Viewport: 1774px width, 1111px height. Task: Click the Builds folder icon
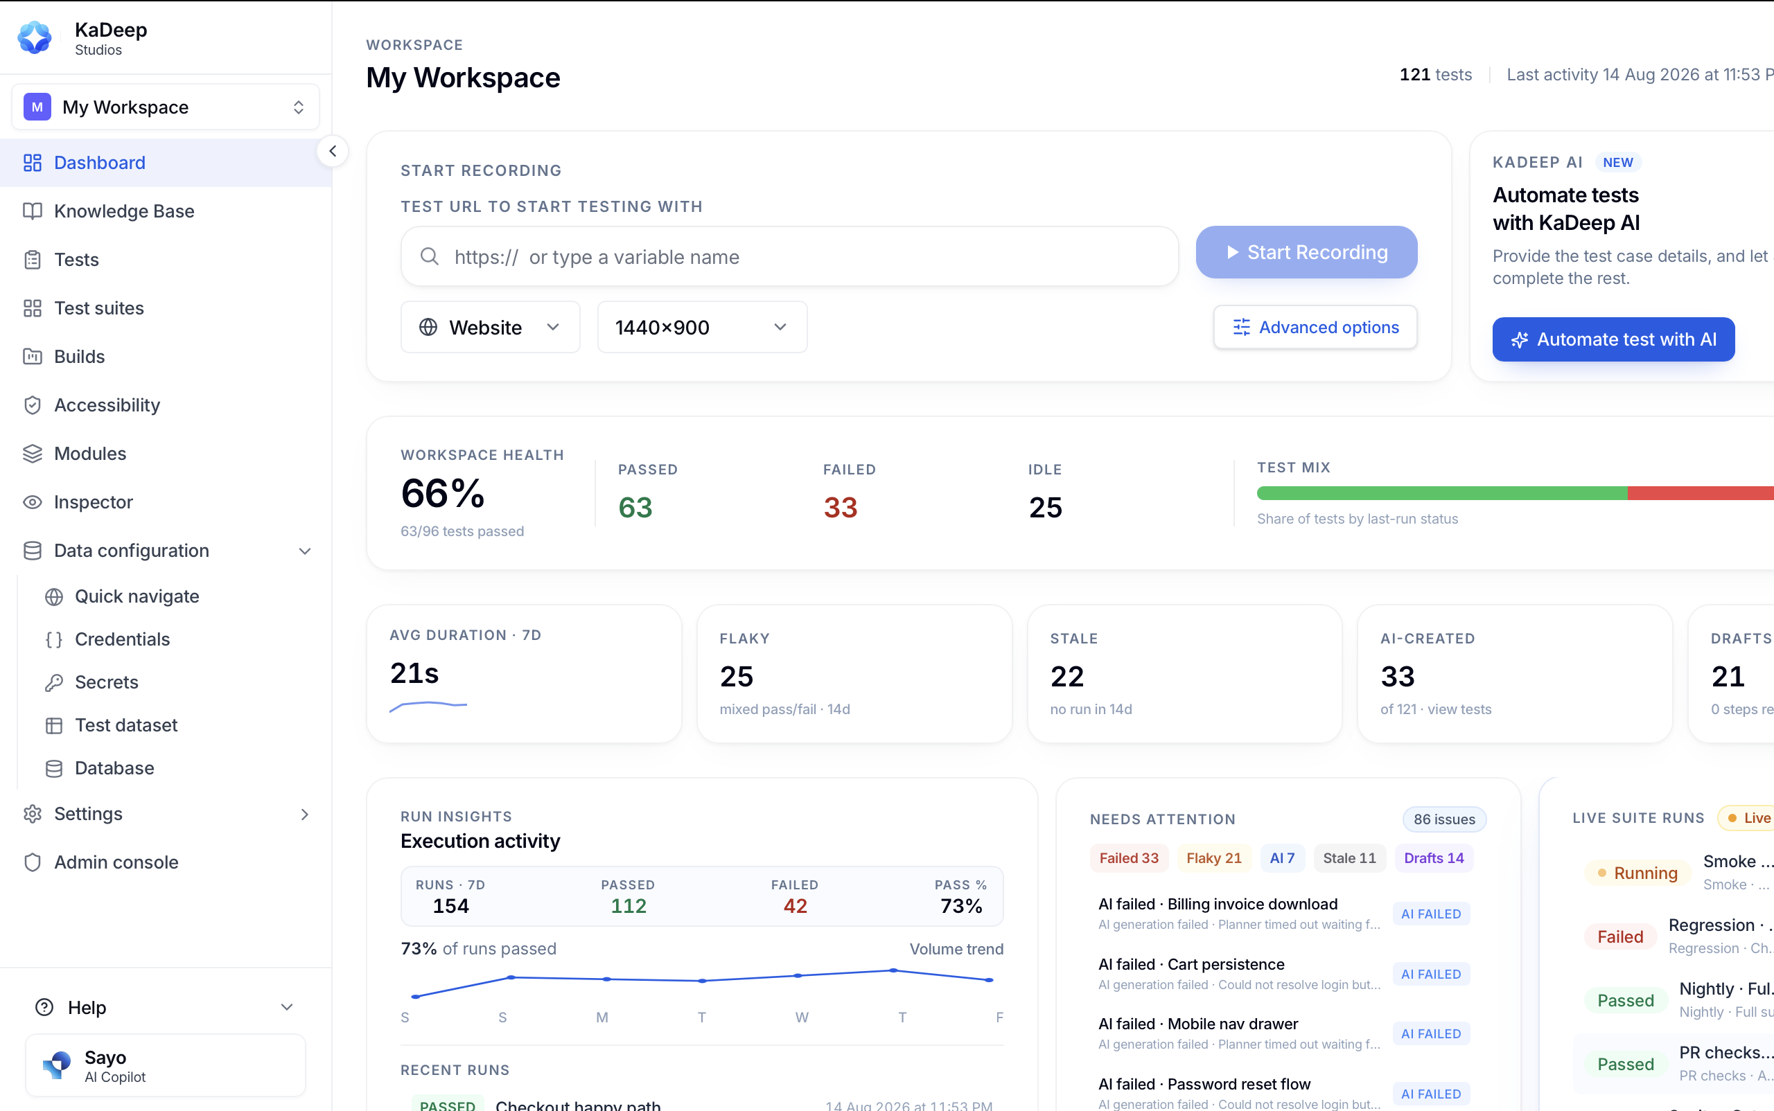(x=33, y=357)
